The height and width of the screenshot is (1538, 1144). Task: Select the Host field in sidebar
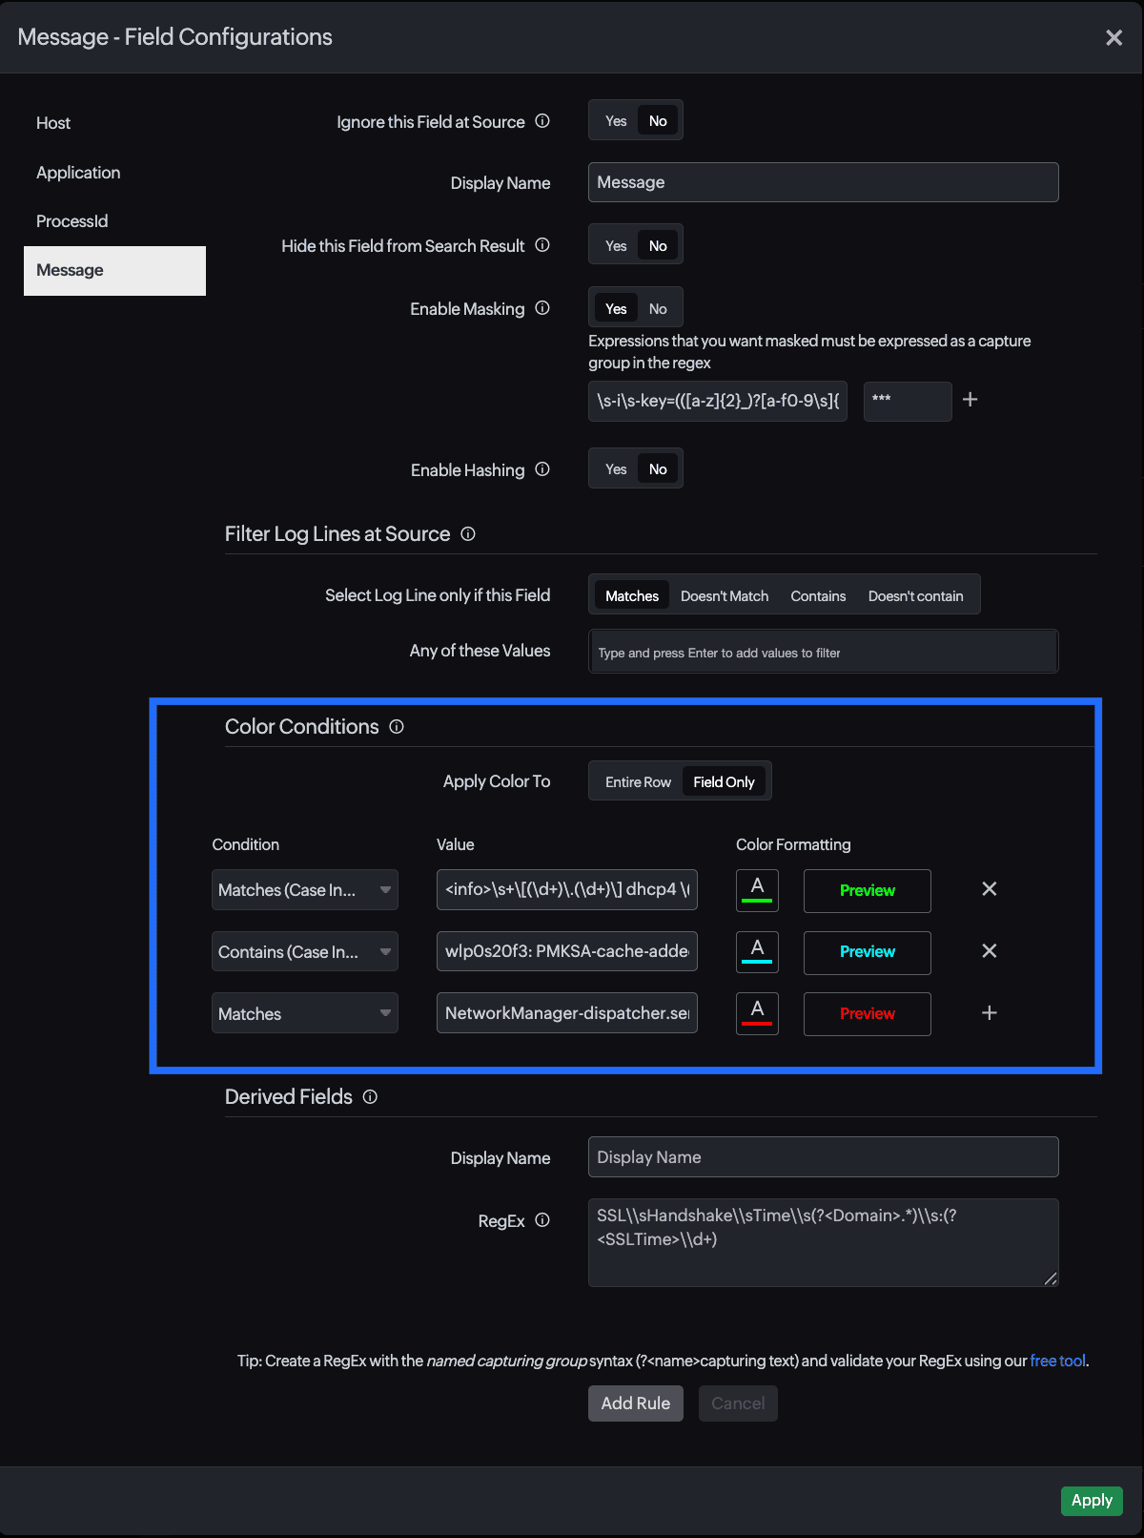point(53,123)
